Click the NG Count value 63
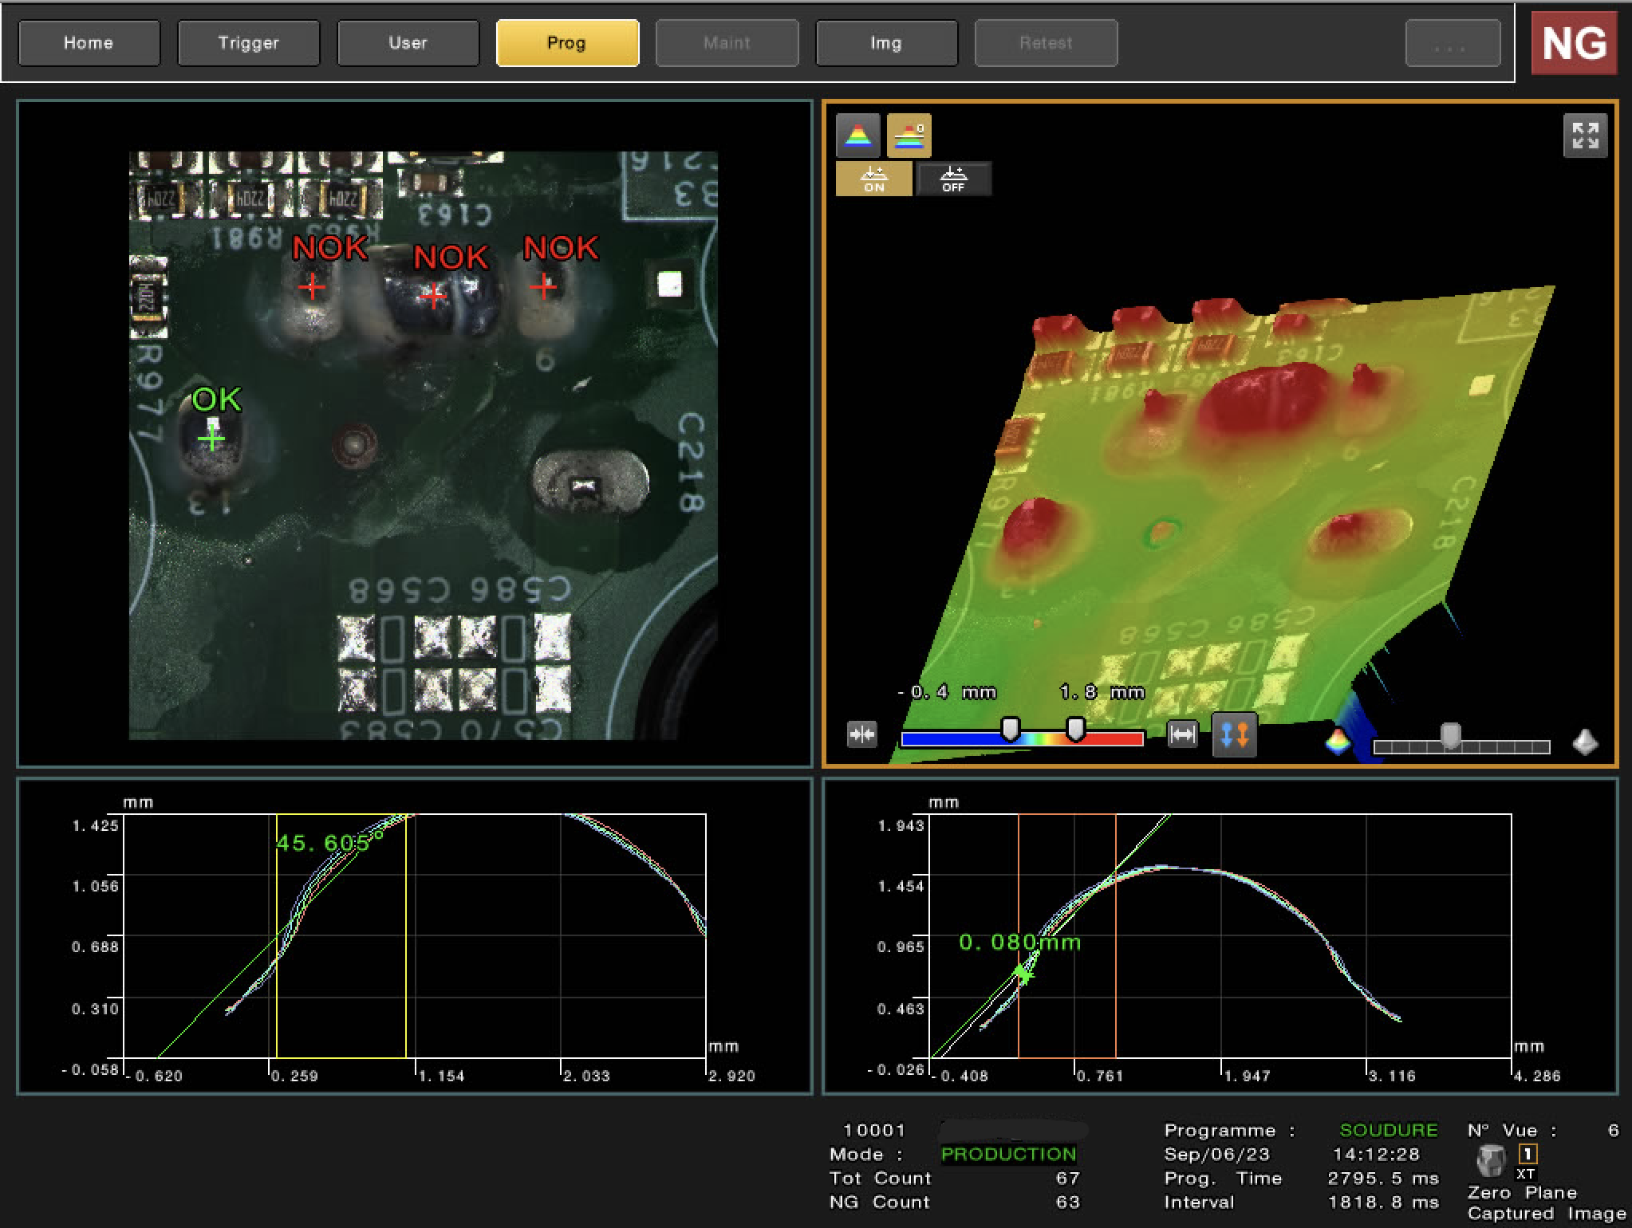Image resolution: width=1632 pixels, height=1228 pixels. tap(1067, 1202)
